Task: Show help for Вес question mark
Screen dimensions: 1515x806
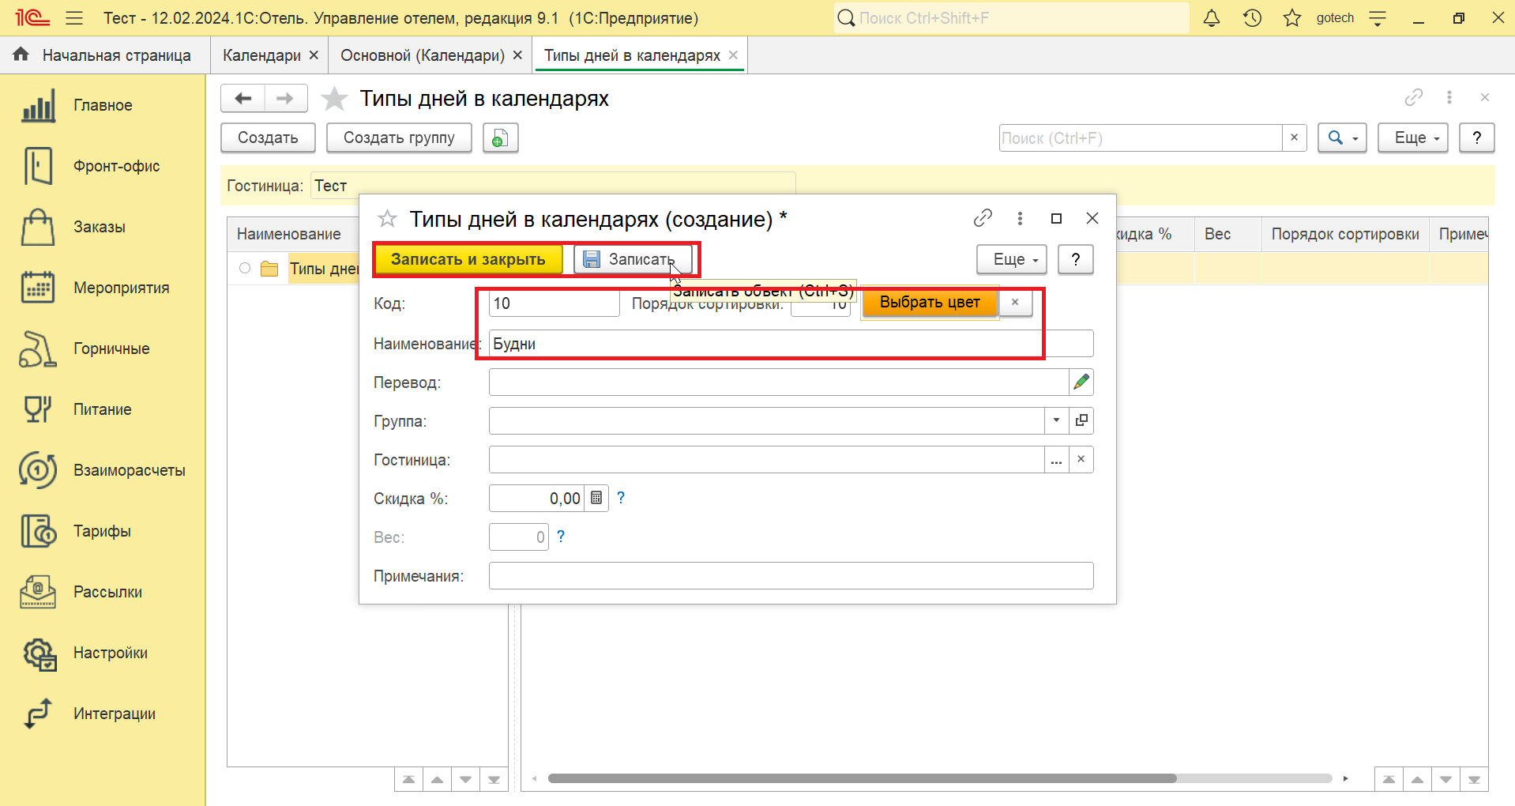Action: pyautogui.click(x=561, y=537)
